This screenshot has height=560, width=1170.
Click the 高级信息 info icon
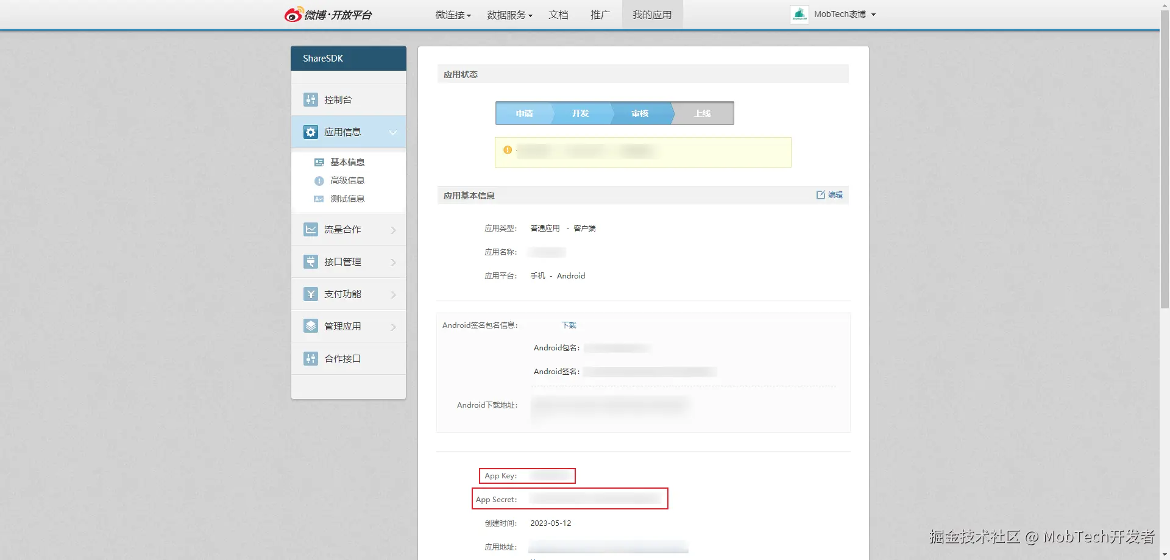[x=319, y=180]
